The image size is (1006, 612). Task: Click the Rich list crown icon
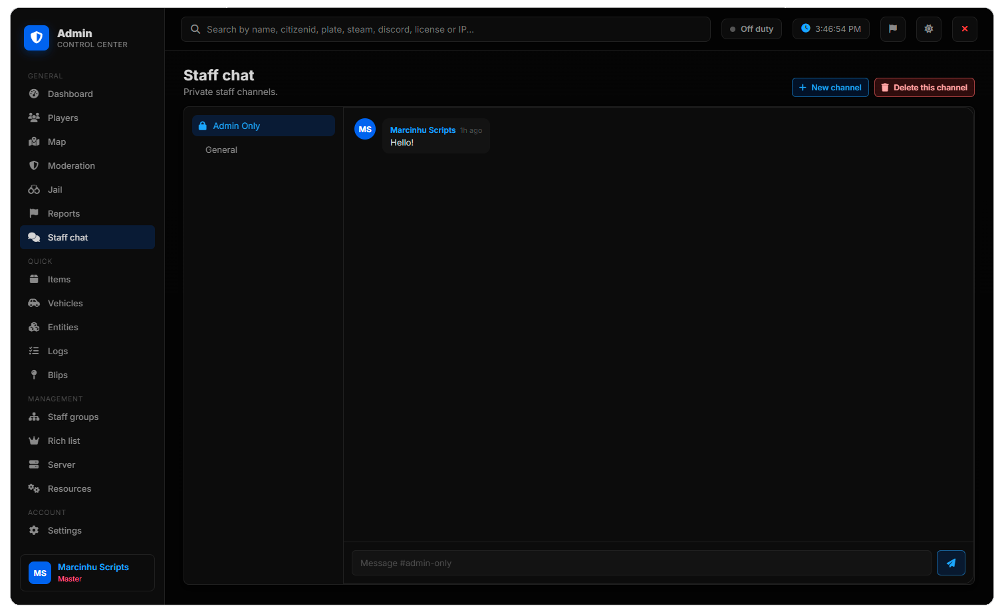(34, 441)
